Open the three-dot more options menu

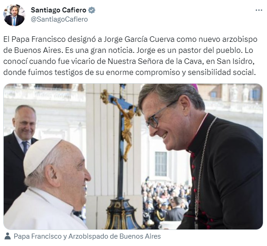[x=259, y=11]
